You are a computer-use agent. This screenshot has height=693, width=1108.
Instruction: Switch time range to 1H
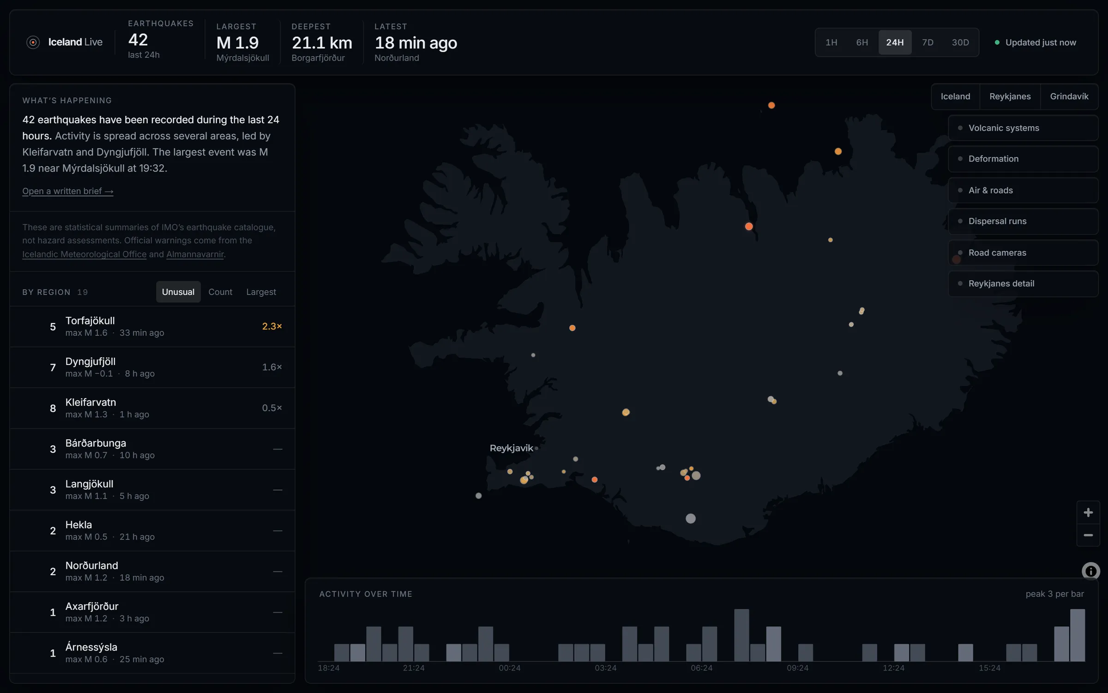coord(831,43)
